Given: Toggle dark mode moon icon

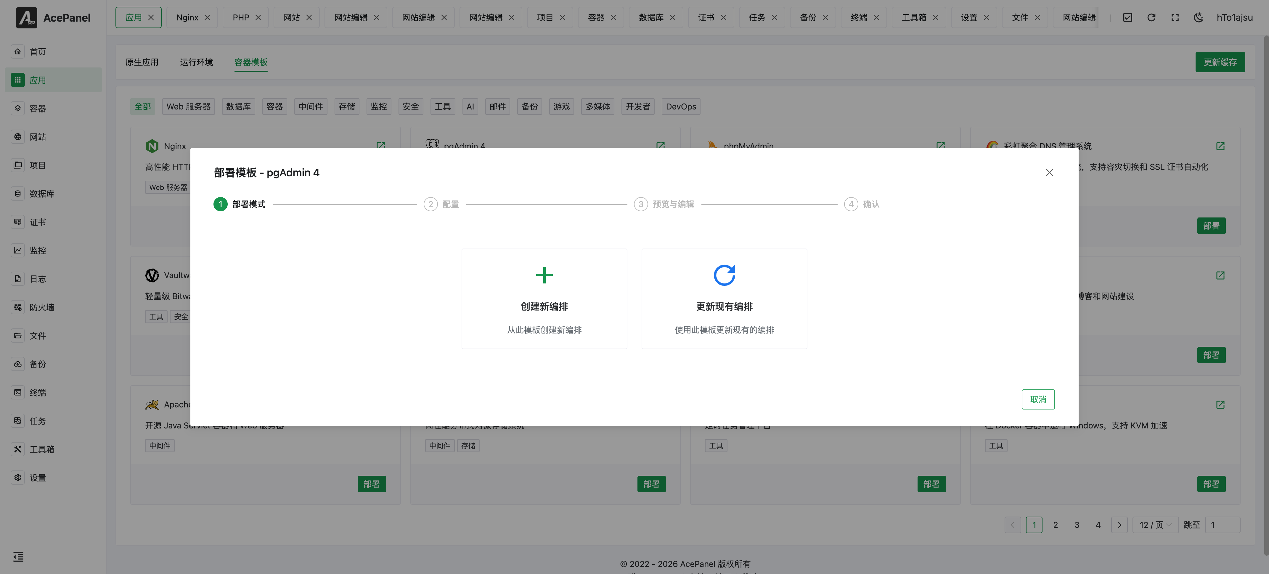Looking at the screenshot, I should pos(1198,18).
